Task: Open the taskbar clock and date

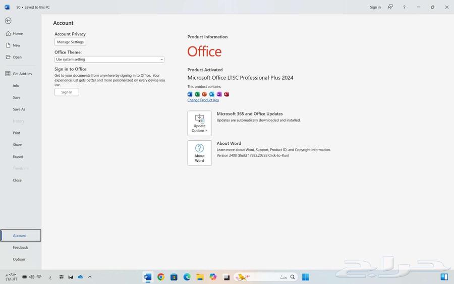Action: coord(11,277)
